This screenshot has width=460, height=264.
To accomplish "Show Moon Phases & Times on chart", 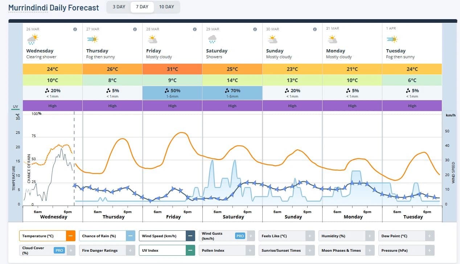I will (x=370, y=250).
